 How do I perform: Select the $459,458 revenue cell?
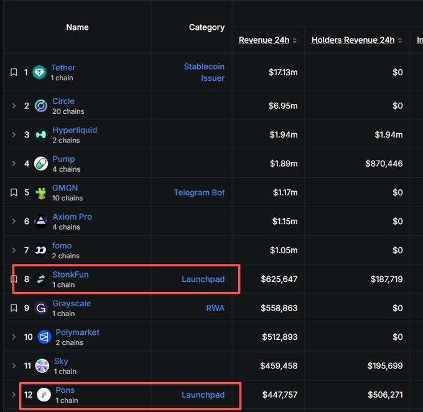[279, 366]
